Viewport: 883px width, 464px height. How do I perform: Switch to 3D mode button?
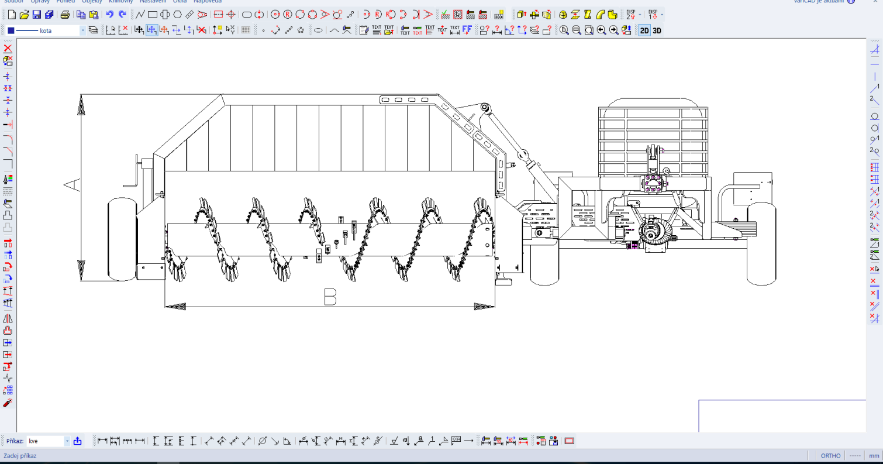pos(657,30)
